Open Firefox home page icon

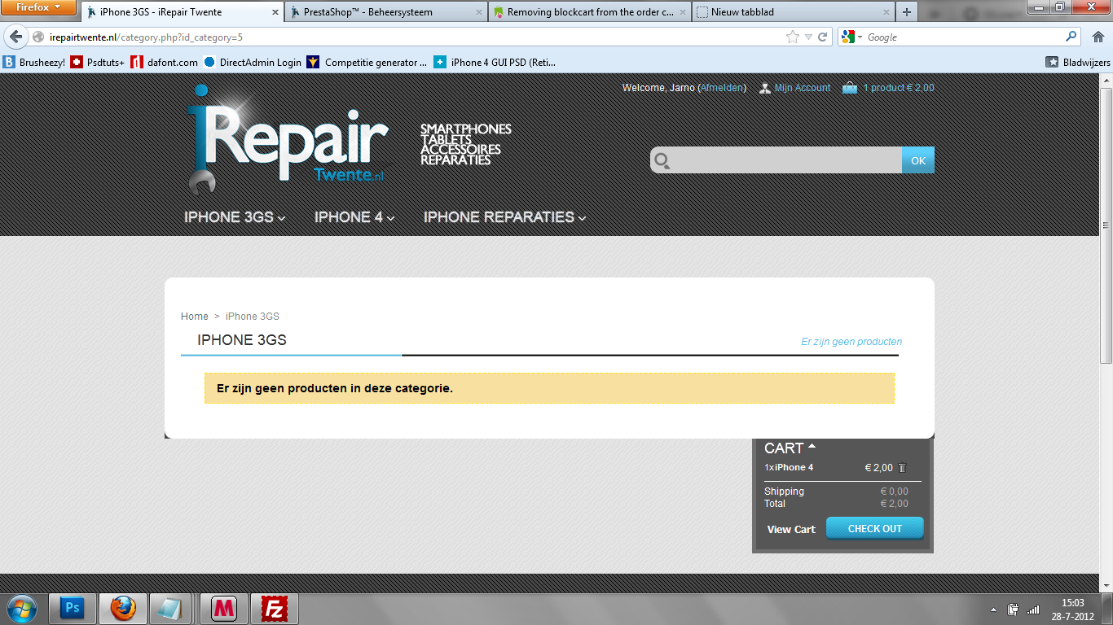[x=1097, y=37]
